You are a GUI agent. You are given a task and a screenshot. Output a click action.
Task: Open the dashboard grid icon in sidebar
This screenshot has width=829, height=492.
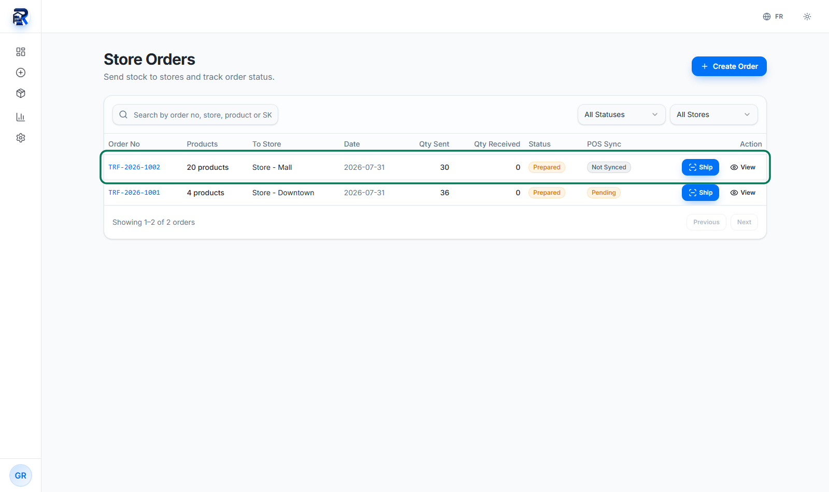[x=21, y=52]
